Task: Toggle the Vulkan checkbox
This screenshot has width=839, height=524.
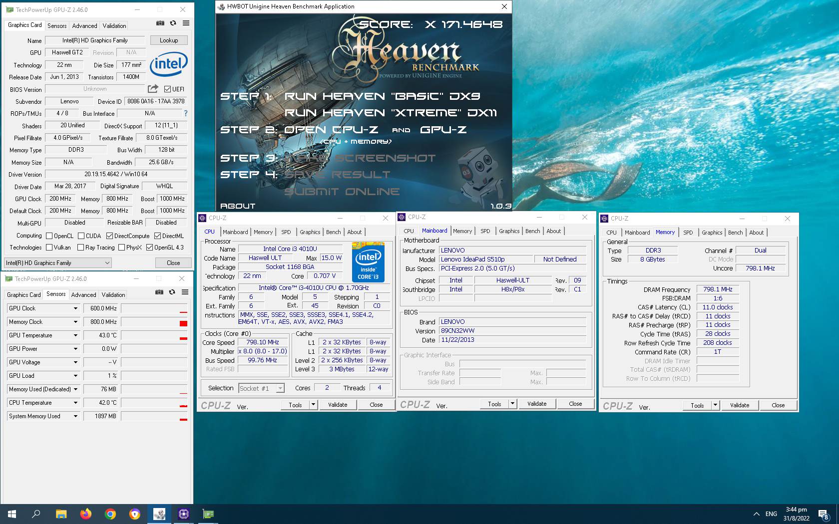Action: click(49, 248)
